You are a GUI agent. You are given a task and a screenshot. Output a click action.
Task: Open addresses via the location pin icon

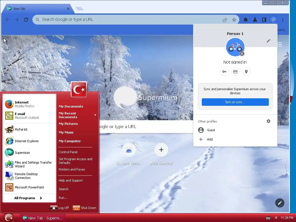[x=246, y=72]
